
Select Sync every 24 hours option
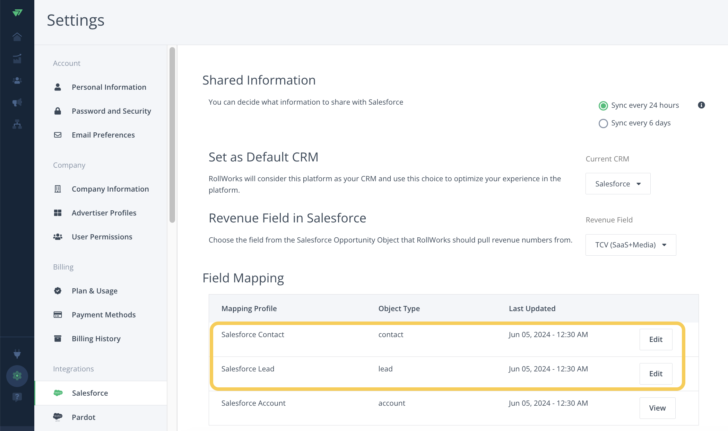604,106
